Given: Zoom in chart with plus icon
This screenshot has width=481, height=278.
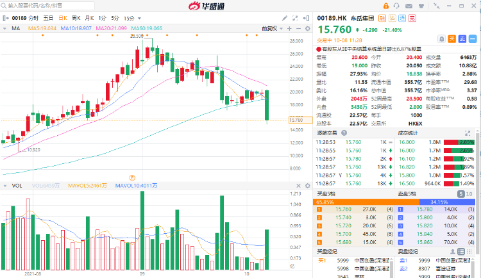Looking at the screenshot, I should click(289, 29).
